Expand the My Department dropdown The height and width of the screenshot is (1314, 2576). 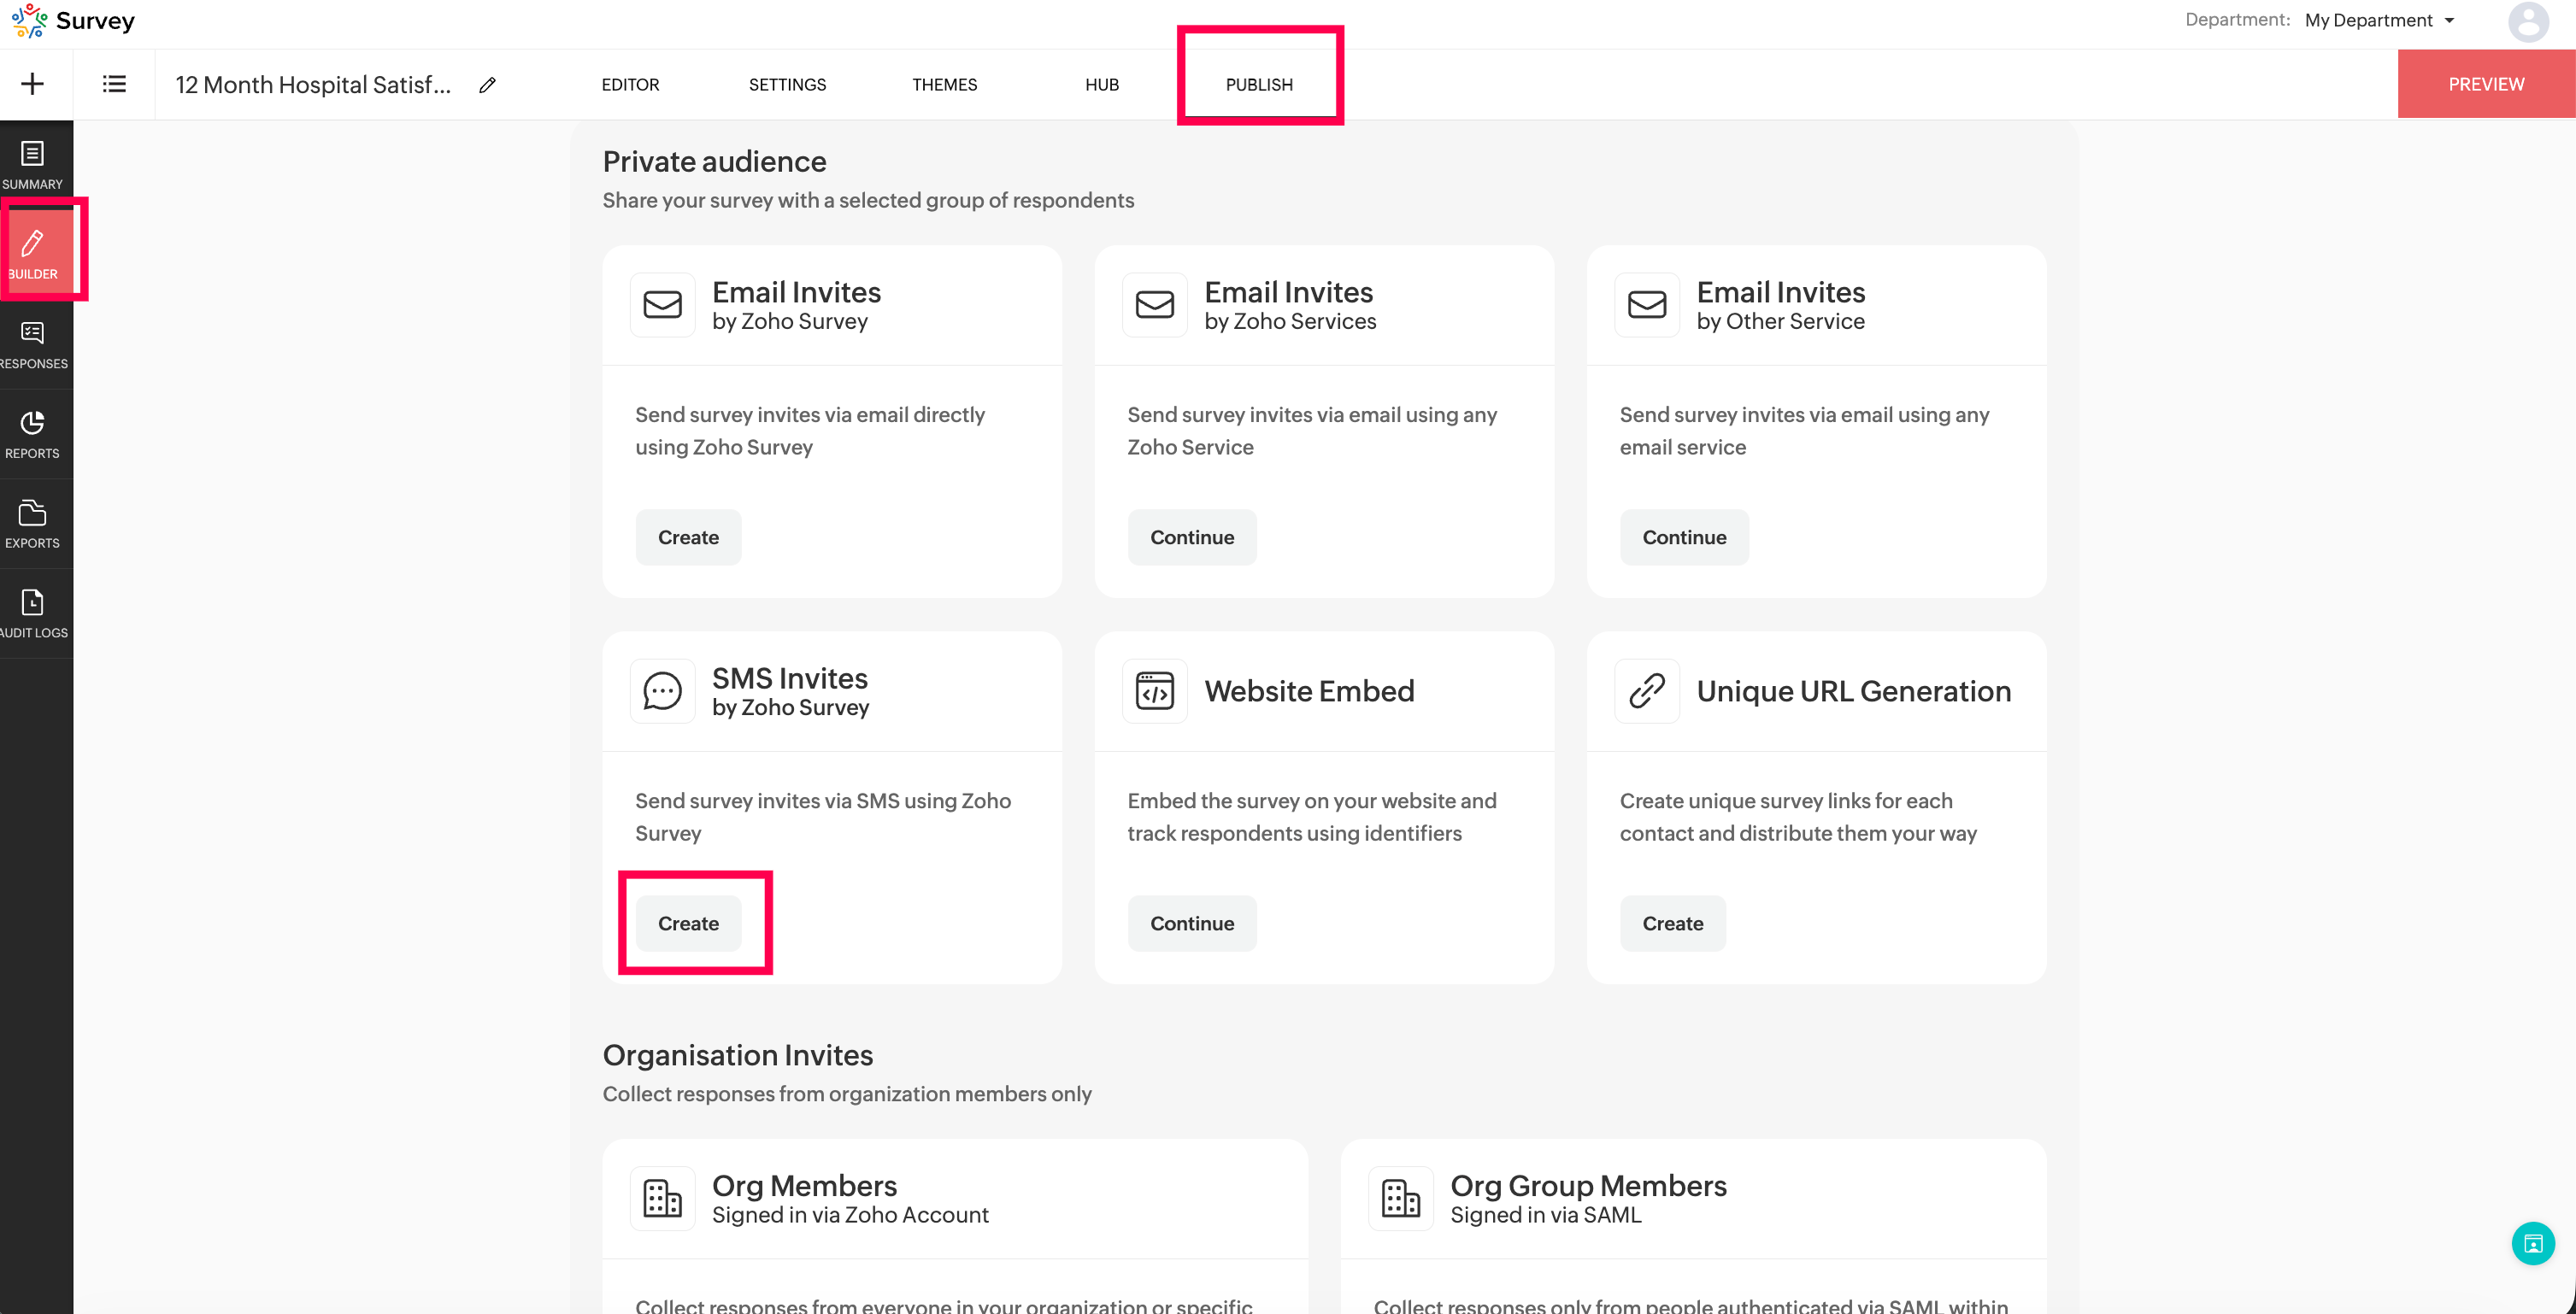coord(2380,20)
